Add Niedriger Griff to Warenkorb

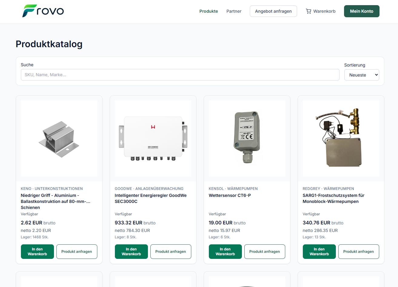37,252
